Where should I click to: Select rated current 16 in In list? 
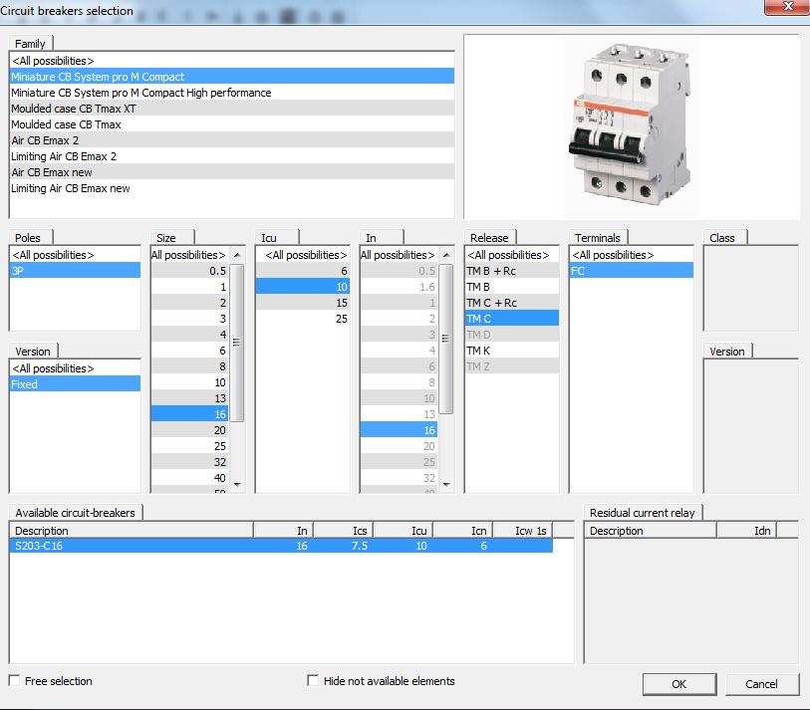(x=399, y=430)
